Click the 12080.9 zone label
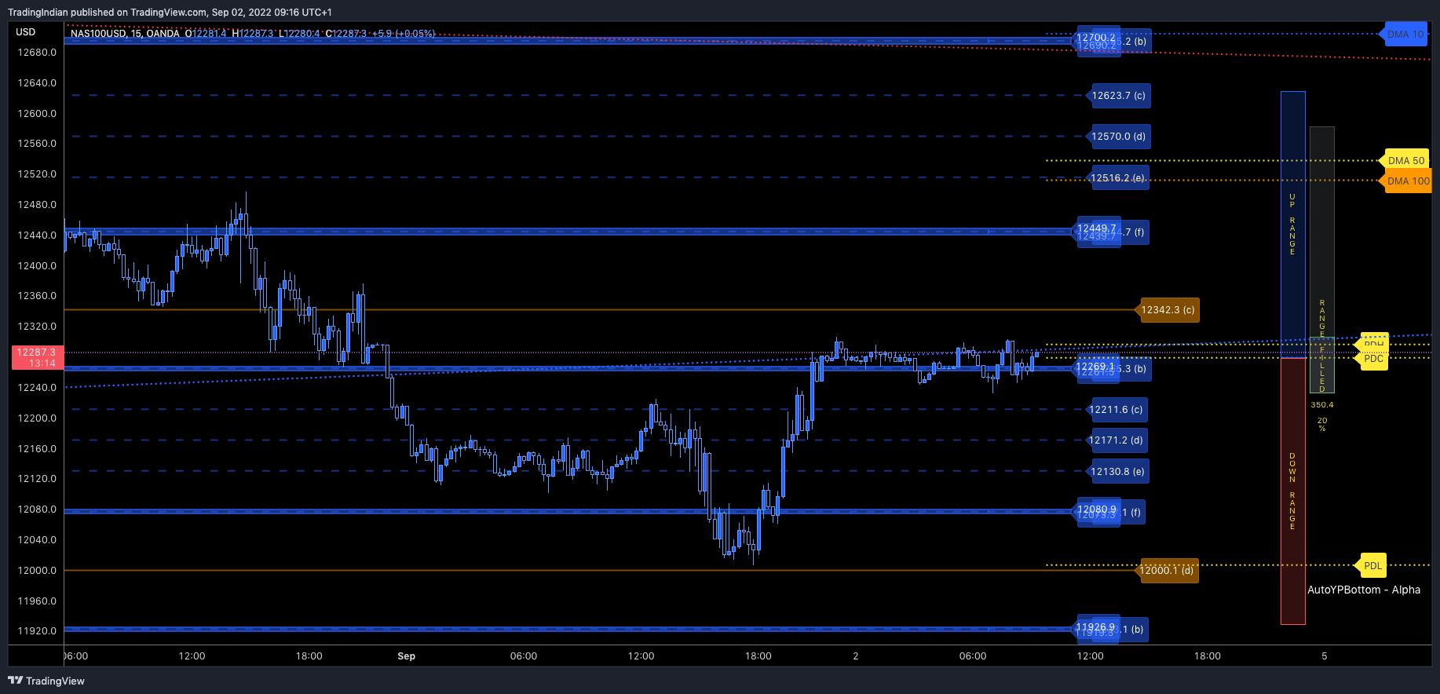The height and width of the screenshot is (694, 1440). 1096,510
